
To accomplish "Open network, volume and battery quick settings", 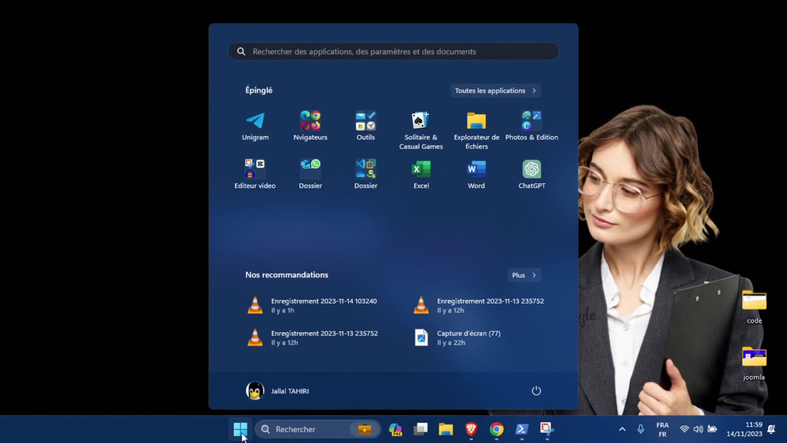I will pyautogui.click(x=698, y=429).
